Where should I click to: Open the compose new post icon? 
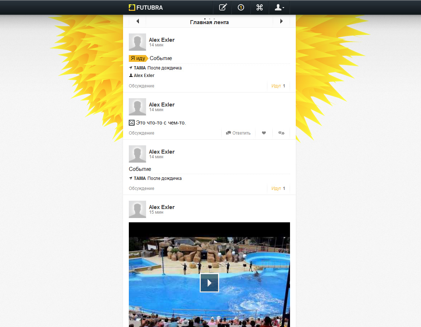[x=223, y=7]
